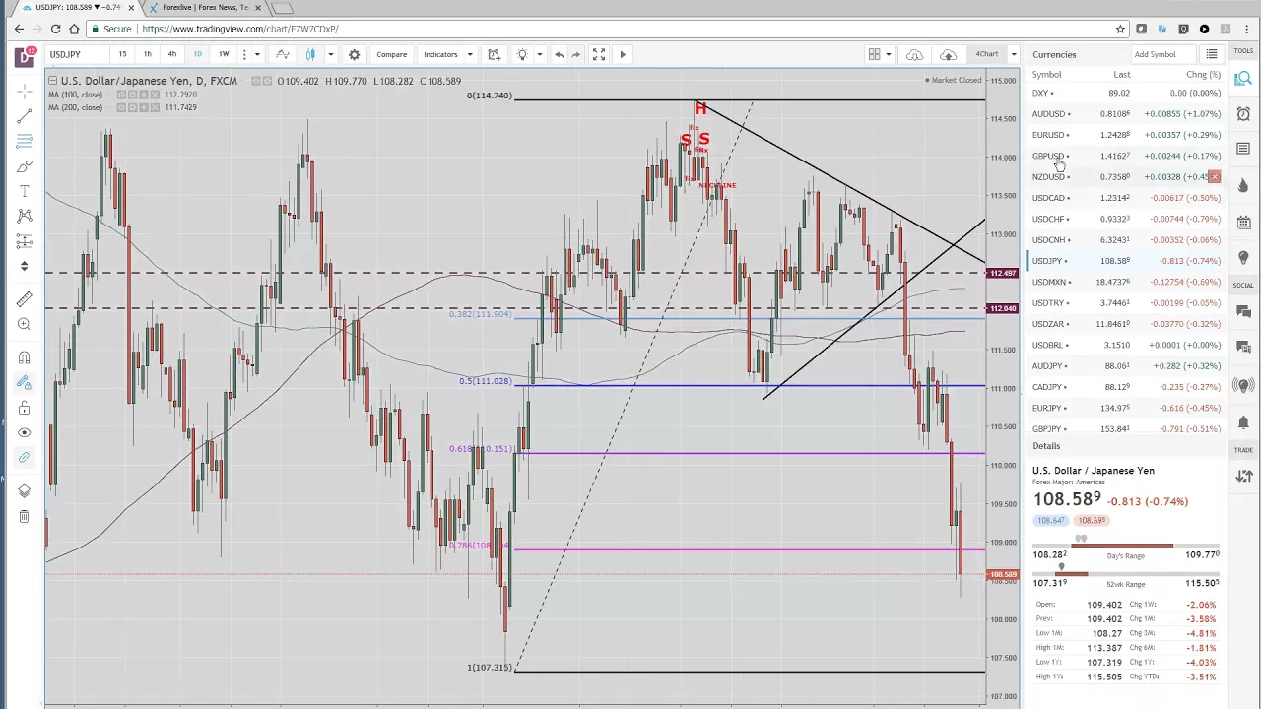Open the Chrome three-dot menu
The width and height of the screenshot is (1261, 709).
(x=1247, y=29)
